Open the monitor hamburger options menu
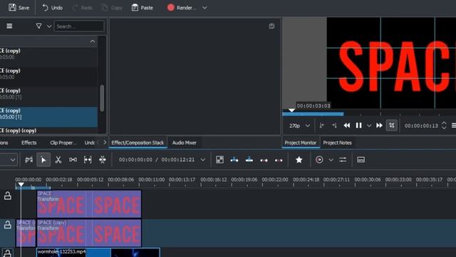Image resolution: width=456 pixels, height=257 pixels. [453, 126]
